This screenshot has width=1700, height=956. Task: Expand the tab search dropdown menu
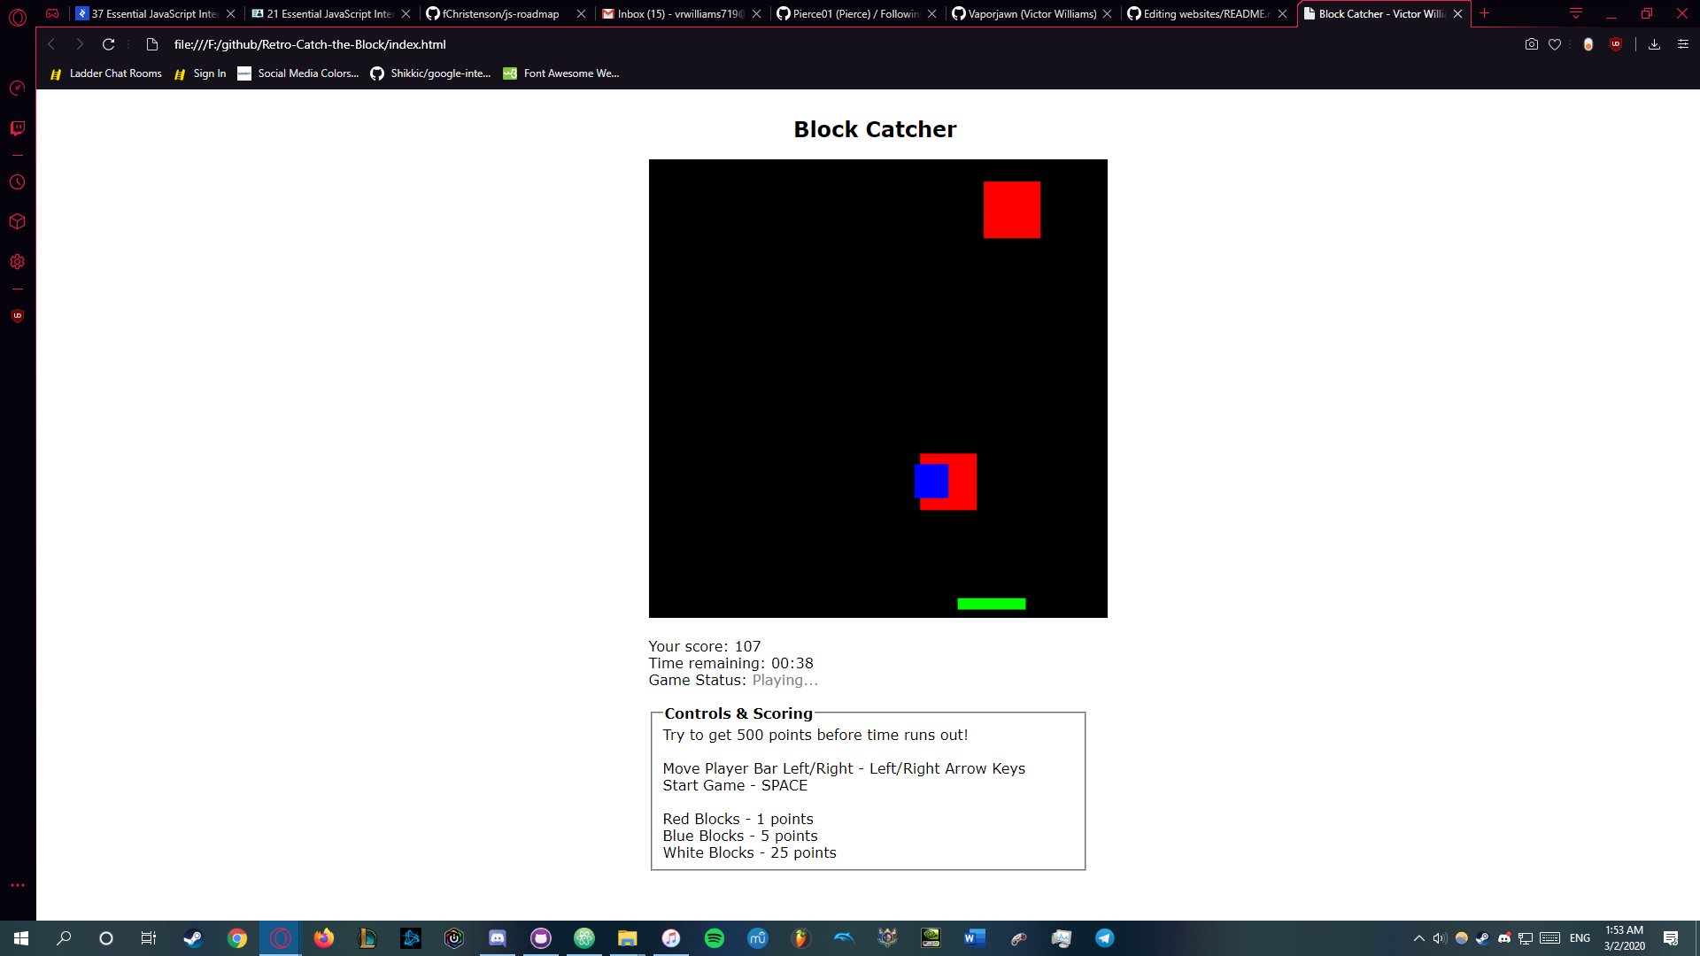point(1576,13)
